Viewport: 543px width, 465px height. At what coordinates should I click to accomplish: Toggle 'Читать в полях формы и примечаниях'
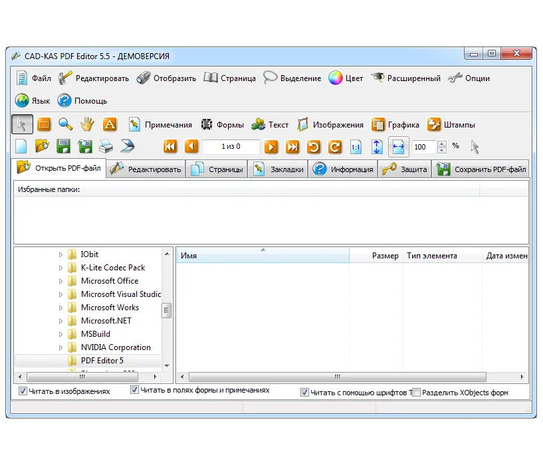pos(134,390)
